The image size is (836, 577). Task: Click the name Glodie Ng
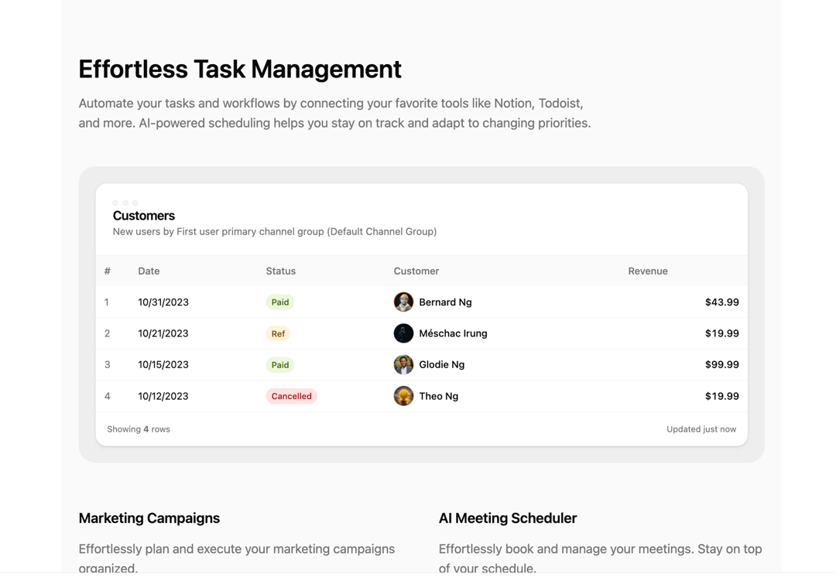(x=441, y=365)
